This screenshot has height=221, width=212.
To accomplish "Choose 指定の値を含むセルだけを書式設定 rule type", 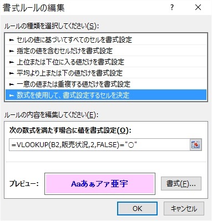I will point(106,51).
